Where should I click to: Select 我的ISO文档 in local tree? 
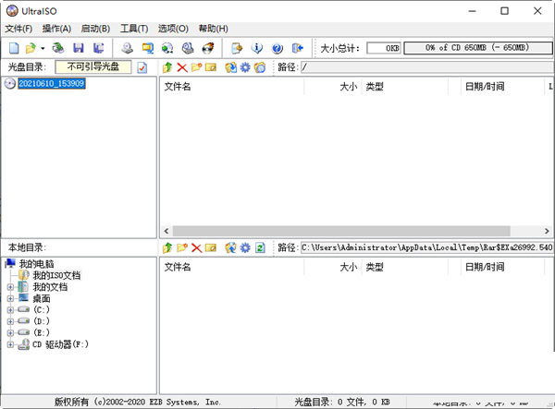coord(56,275)
